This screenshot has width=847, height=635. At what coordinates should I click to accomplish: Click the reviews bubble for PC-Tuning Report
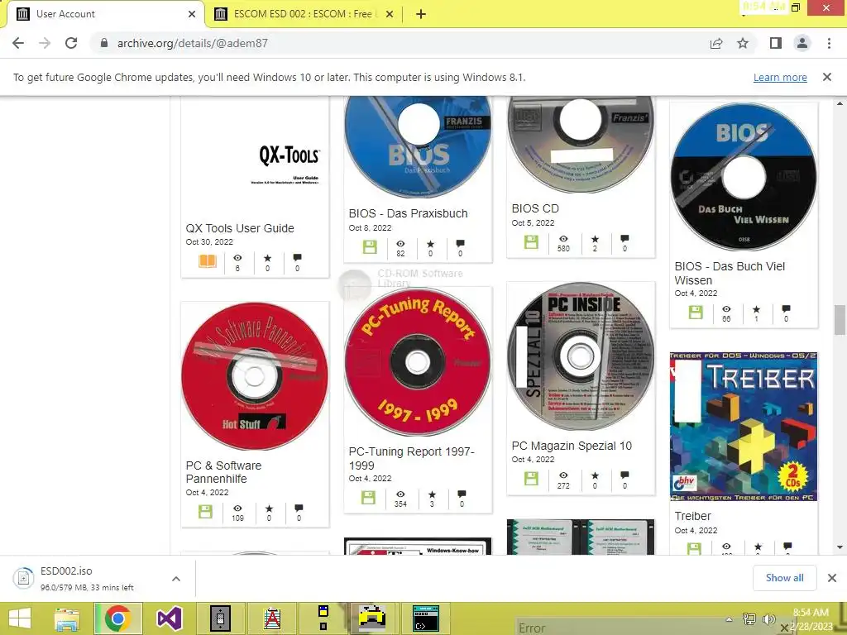[462, 494]
